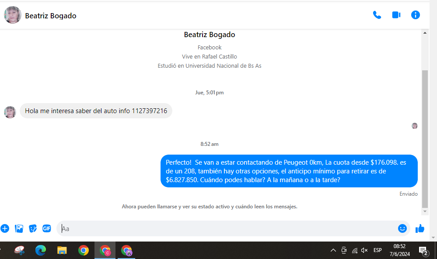Send a thumbs-up like

[x=420, y=228]
